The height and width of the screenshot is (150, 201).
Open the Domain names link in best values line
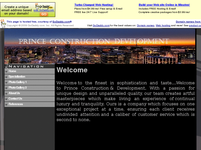[145, 26]
